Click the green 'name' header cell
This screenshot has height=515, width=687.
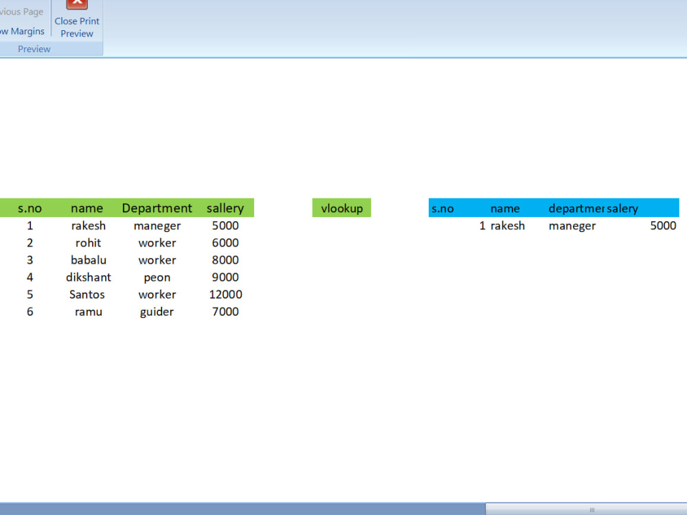(x=87, y=208)
